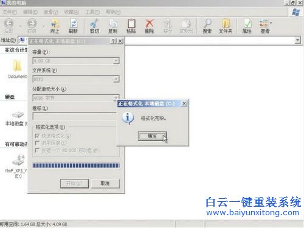Open the 编辑(E) menu
The height and width of the screenshot is (228, 304).
pyautogui.click(x=30, y=12)
